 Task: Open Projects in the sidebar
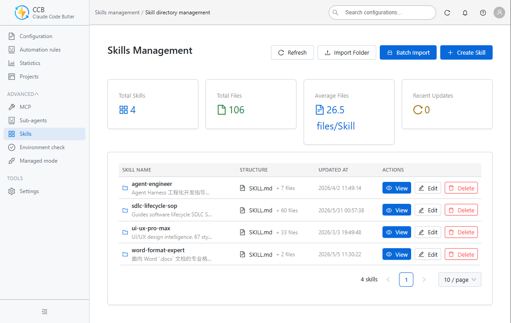(45, 77)
